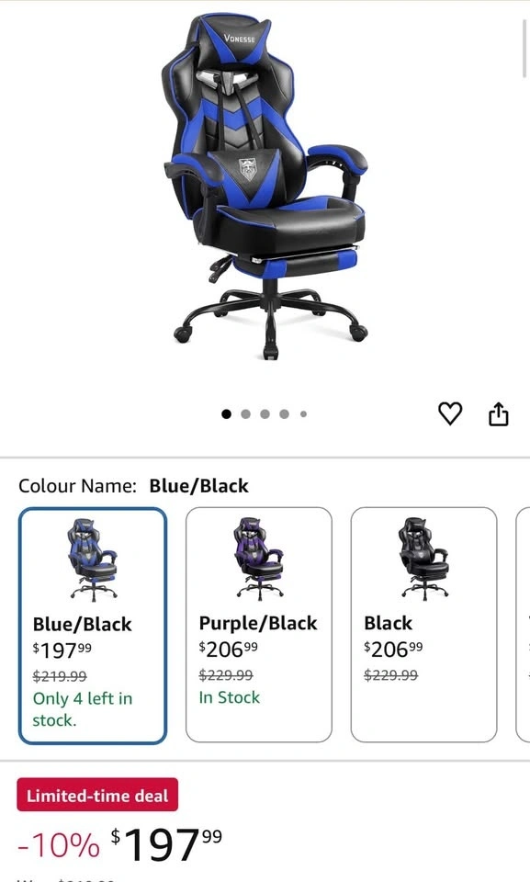
Task: Go to the fourth image dot
Action: [284, 414]
